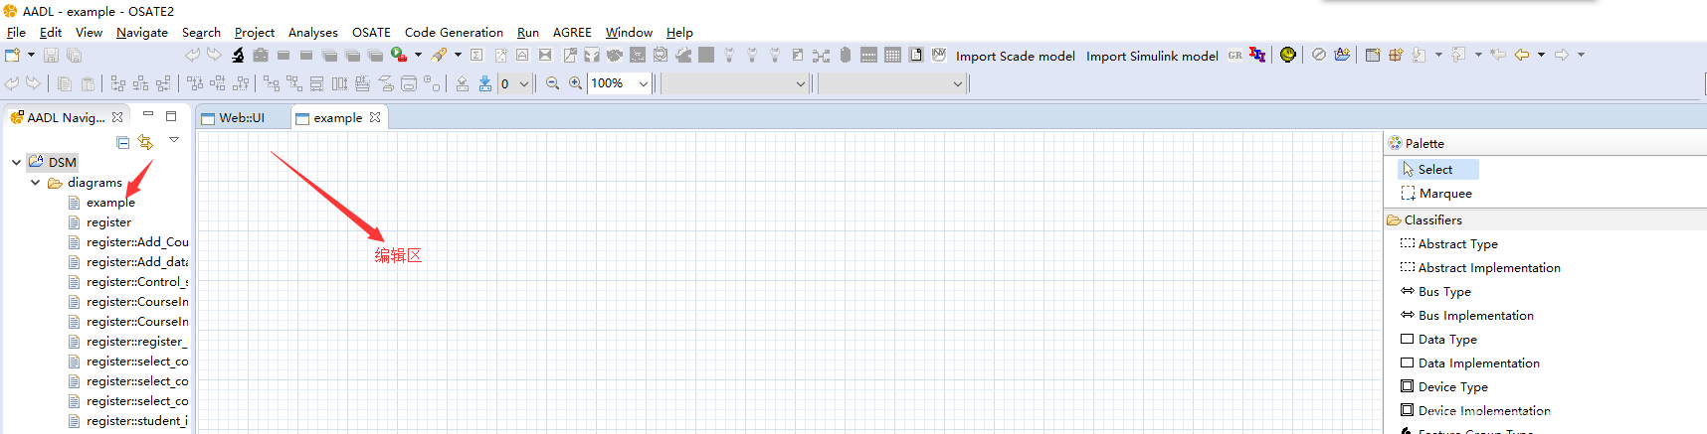Open the Navigate menu
The image size is (1707, 434).
point(142,33)
